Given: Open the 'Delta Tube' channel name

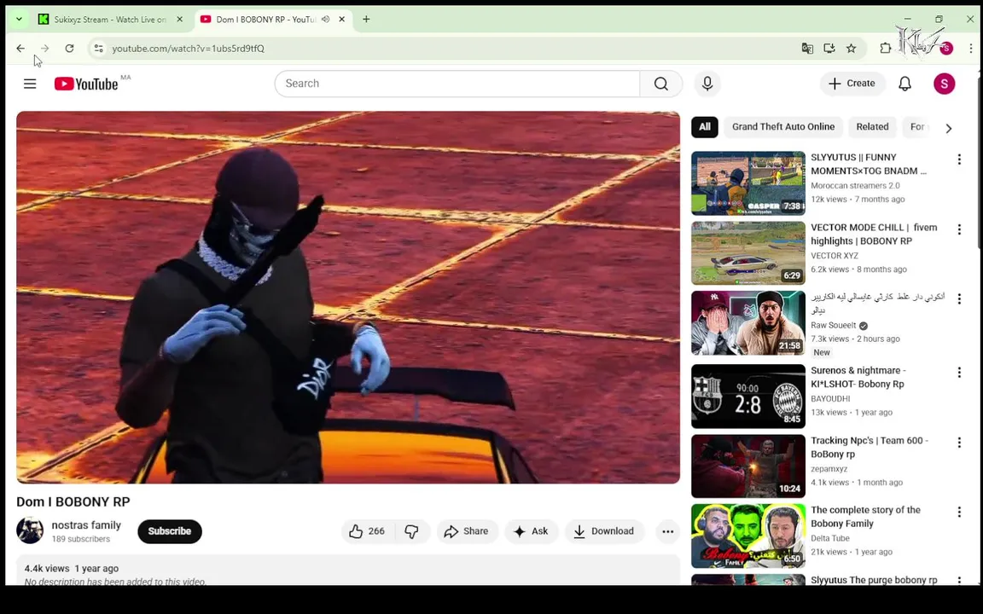Looking at the screenshot, I should point(830,538).
